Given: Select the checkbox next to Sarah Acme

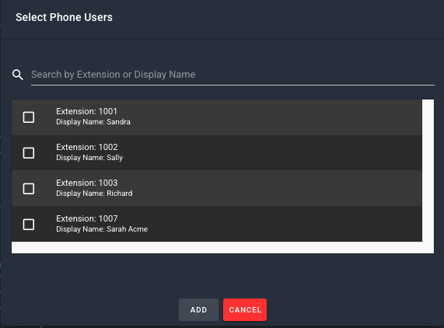Looking at the screenshot, I should (29, 225).
